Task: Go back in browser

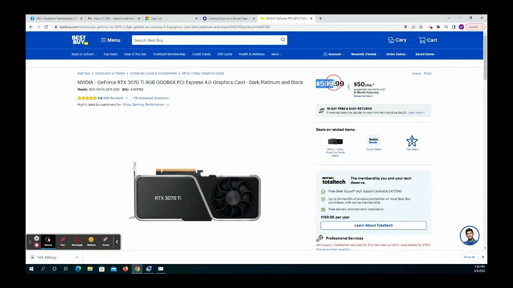Action: (x=31, y=27)
